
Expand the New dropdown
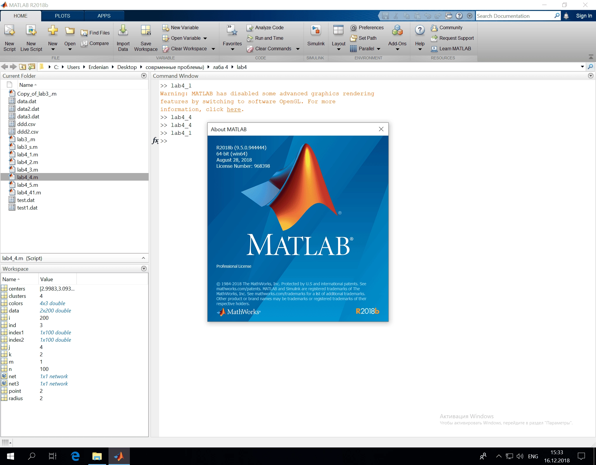[53, 49]
